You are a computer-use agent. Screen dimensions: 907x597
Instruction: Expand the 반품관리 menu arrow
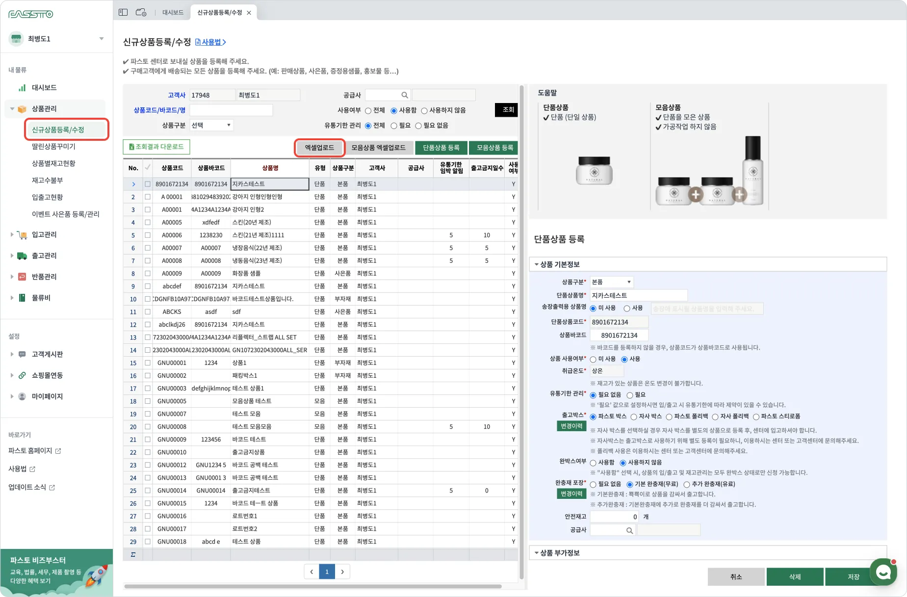click(x=12, y=277)
